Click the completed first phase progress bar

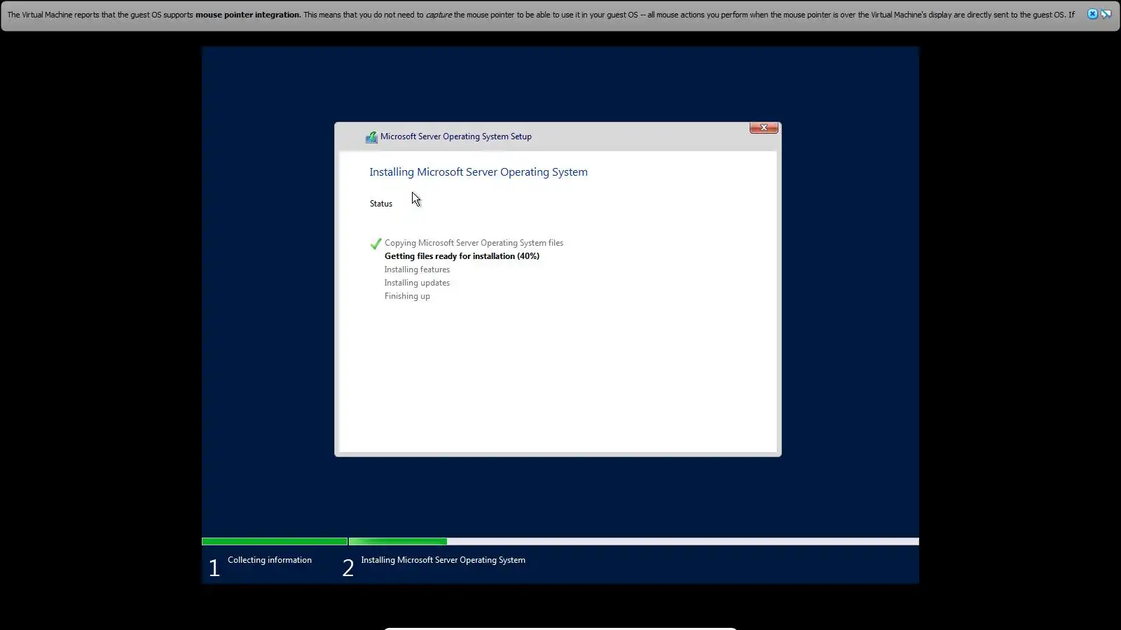(x=275, y=542)
